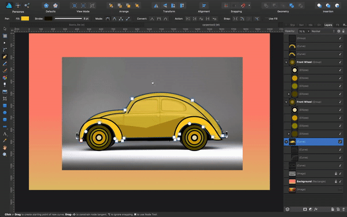Select the Rectangle shape tool

coord(5,106)
